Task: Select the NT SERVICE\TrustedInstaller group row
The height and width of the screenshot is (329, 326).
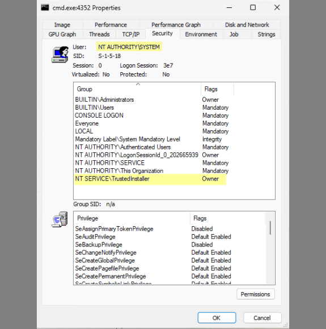Action: [150, 179]
